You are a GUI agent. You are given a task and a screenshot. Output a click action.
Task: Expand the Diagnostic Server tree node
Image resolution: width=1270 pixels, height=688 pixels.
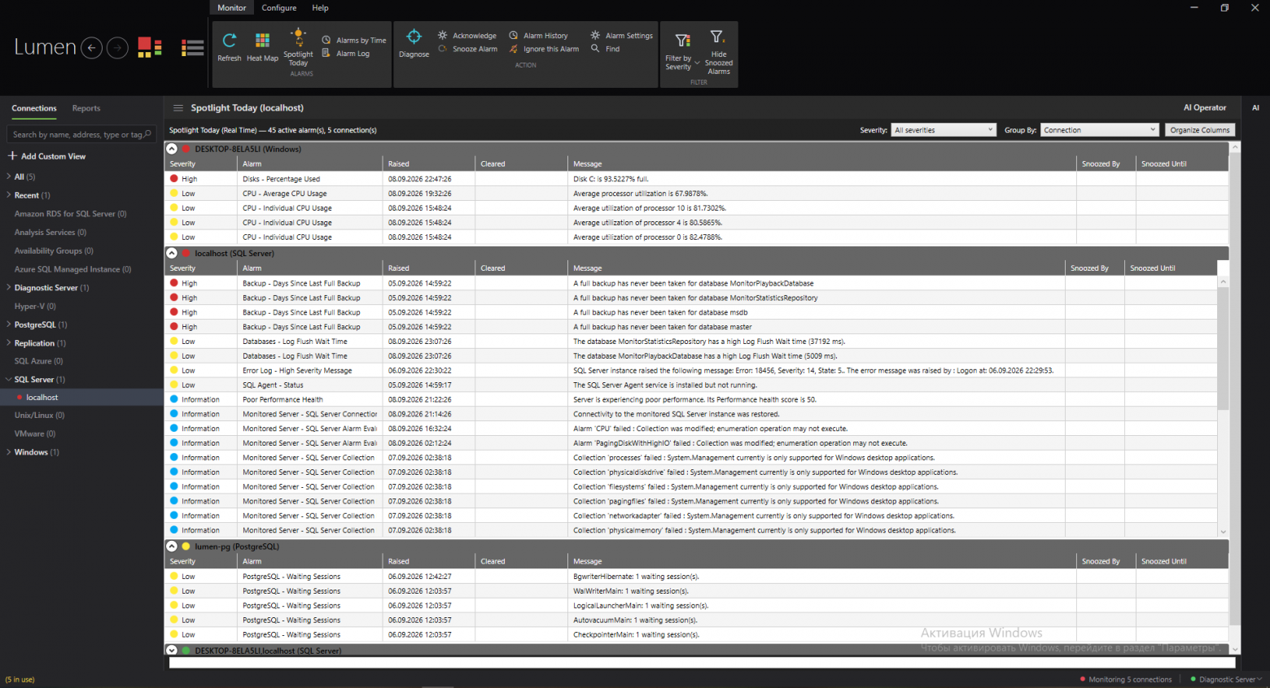pyautogui.click(x=9, y=288)
